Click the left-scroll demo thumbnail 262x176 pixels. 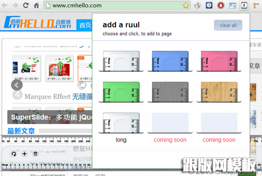coord(27,68)
